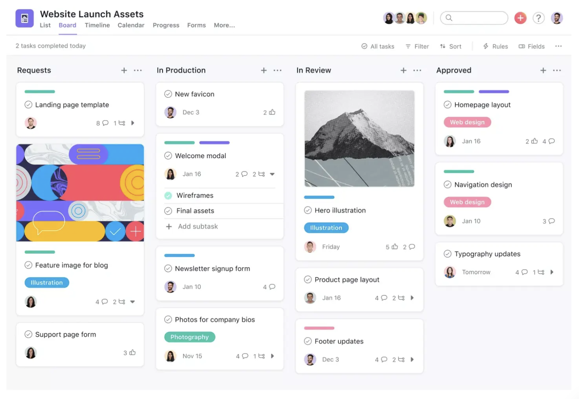The height and width of the screenshot is (399, 579).
Task: Click the red add-new plus button
Action: pos(520,18)
